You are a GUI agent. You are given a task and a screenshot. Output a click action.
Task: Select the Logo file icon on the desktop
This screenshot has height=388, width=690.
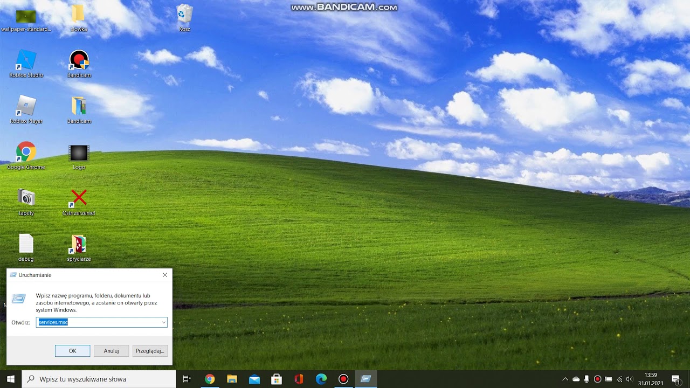(x=79, y=156)
